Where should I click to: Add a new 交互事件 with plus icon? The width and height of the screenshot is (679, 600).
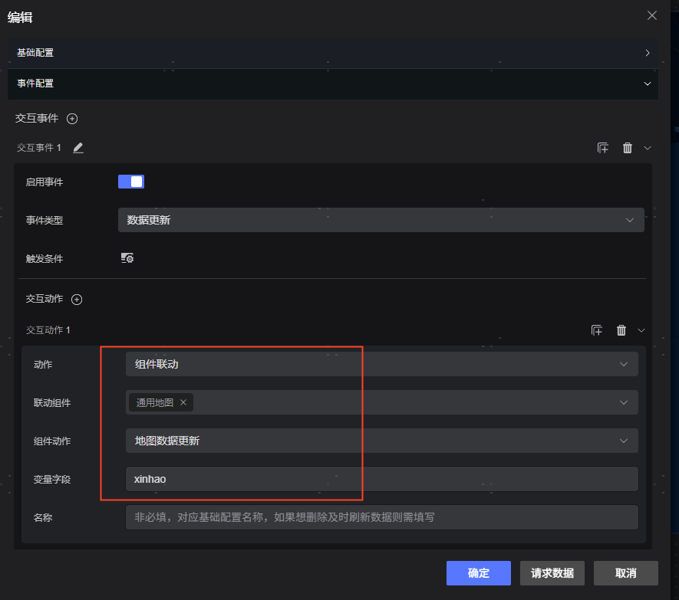click(x=72, y=119)
